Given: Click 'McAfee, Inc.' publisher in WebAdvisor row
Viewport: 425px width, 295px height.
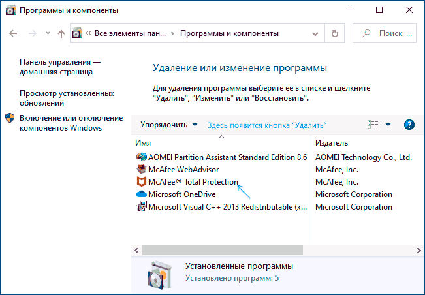Looking at the screenshot, I should click(x=337, y=170).
